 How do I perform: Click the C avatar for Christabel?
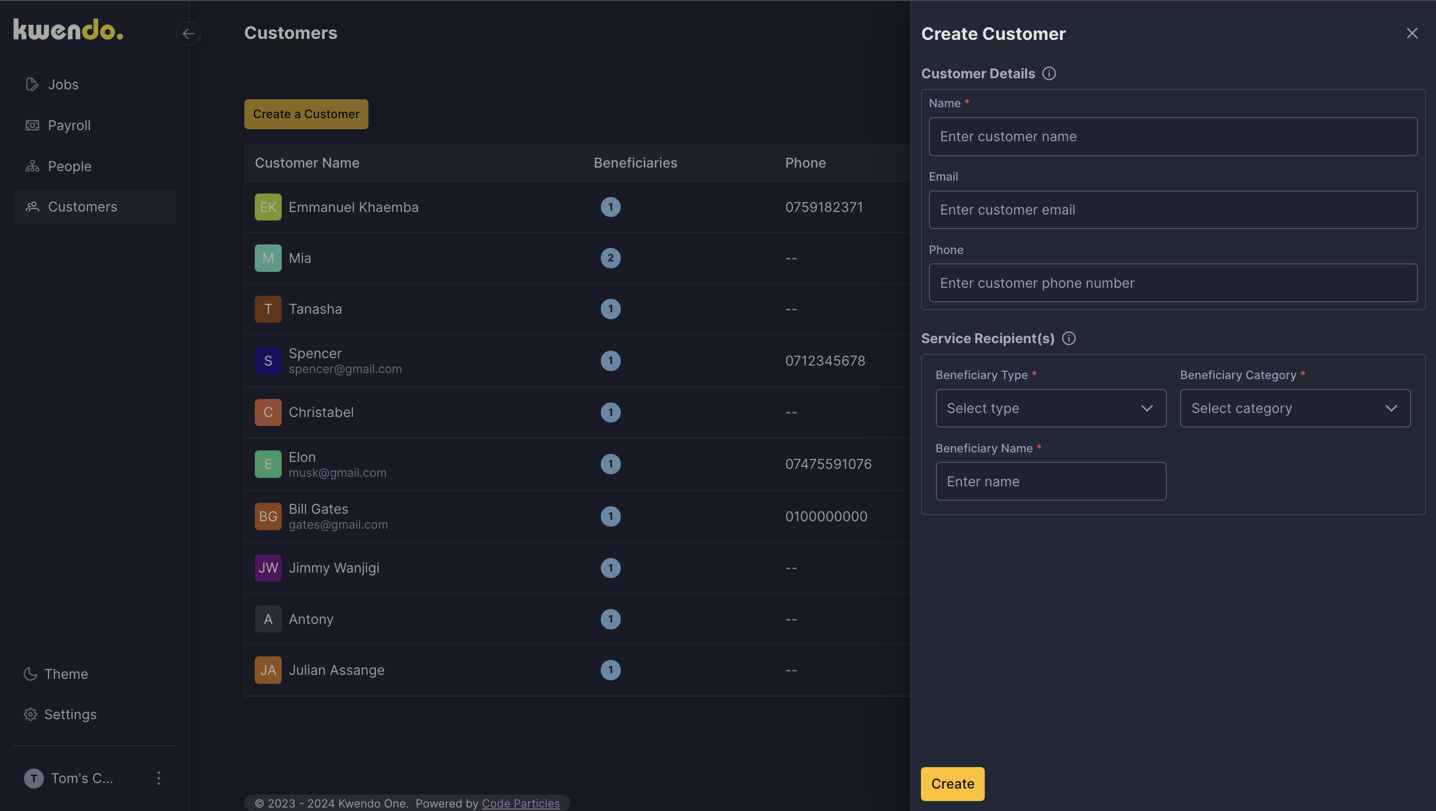coord(268,412)
